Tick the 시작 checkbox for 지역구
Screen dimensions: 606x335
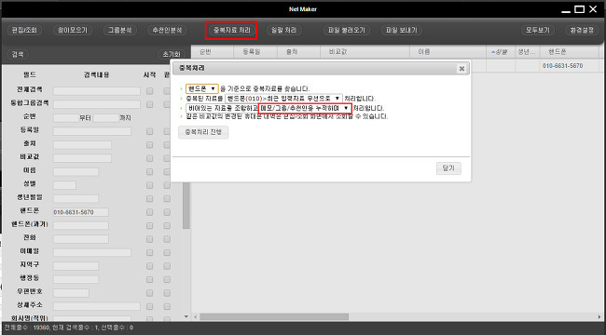point(149,266)
